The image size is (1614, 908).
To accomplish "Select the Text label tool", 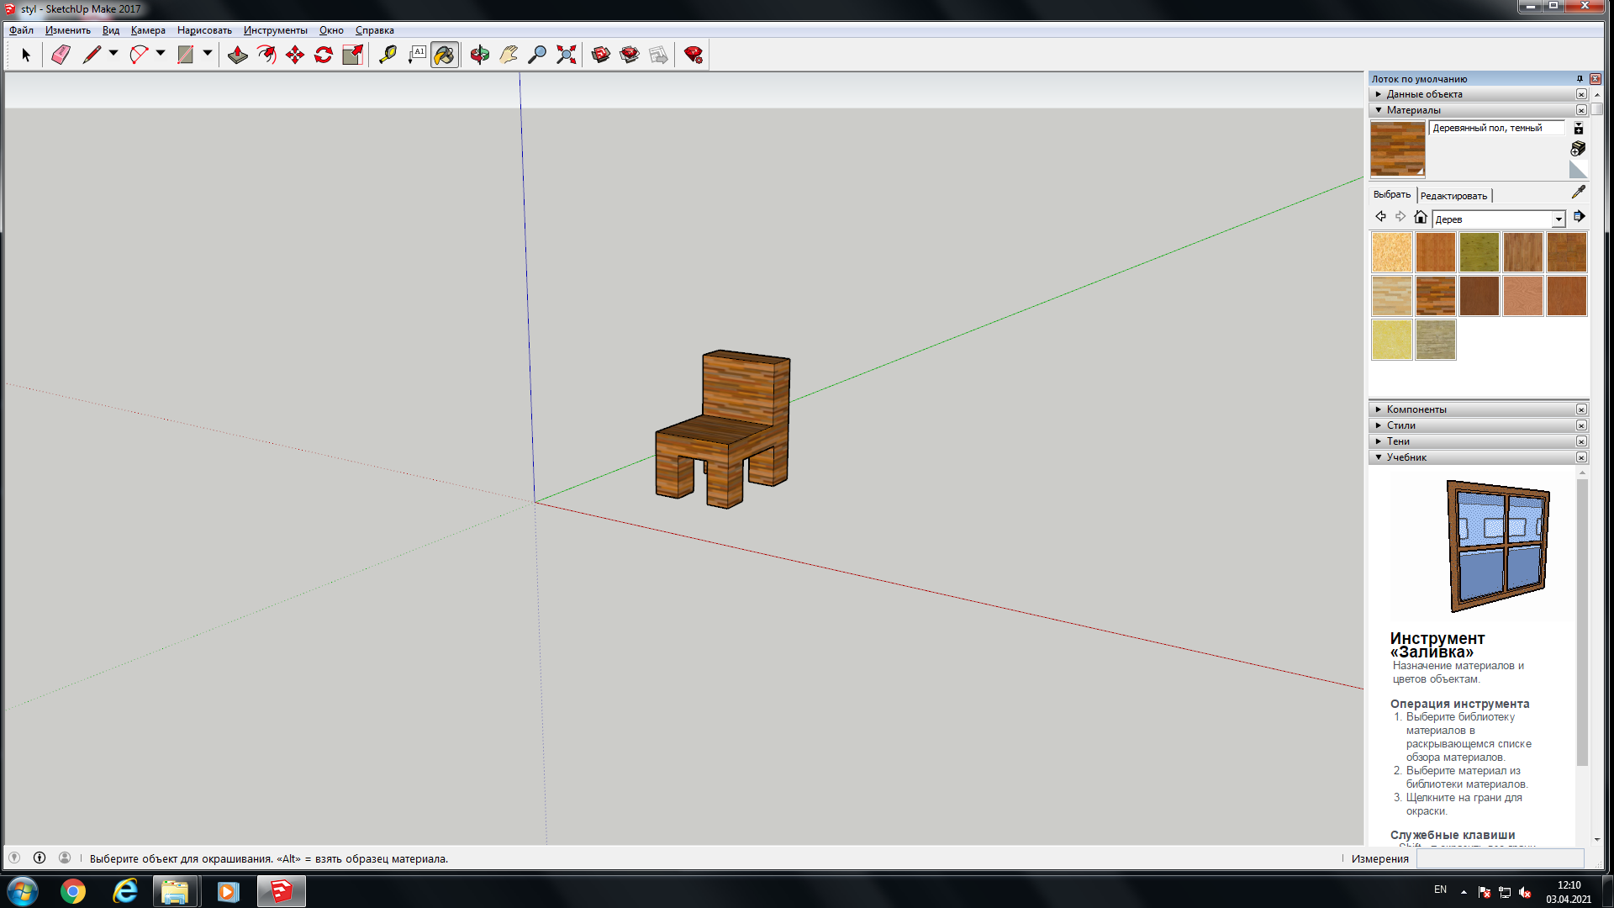I will click(x=417, y=55).
